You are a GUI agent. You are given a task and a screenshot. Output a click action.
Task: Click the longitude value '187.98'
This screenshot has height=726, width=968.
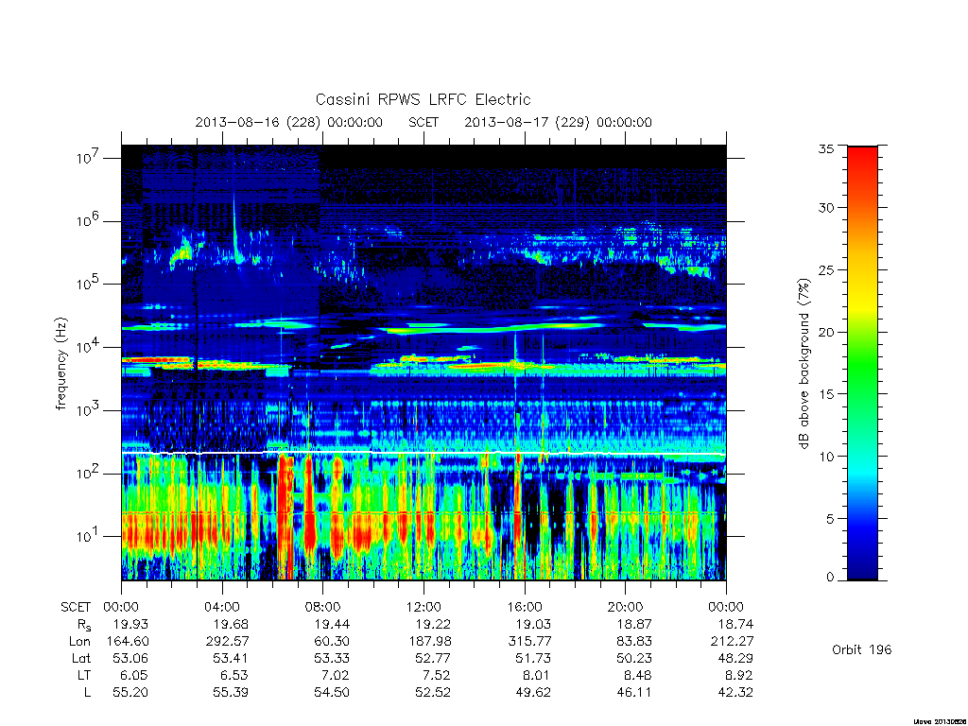(430, 642)
